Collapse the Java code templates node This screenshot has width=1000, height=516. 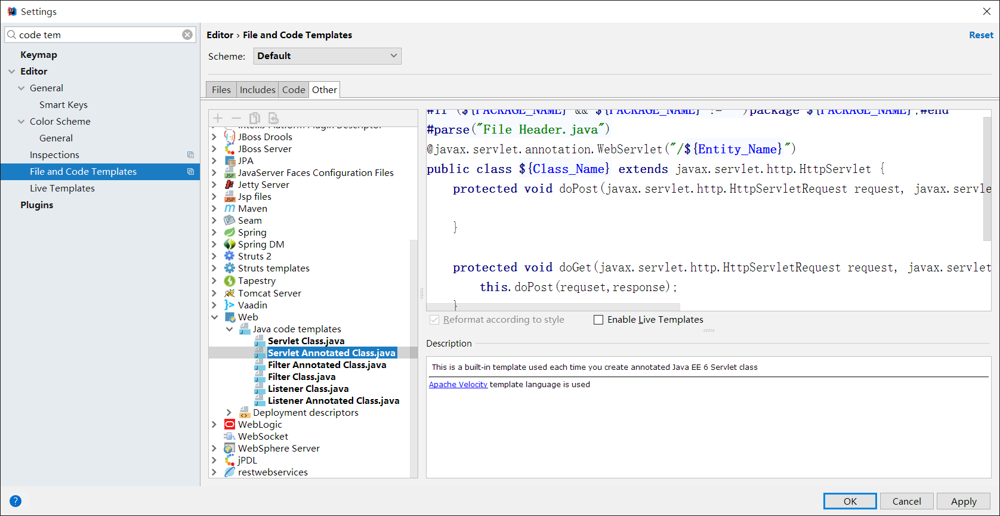(229, 329)
